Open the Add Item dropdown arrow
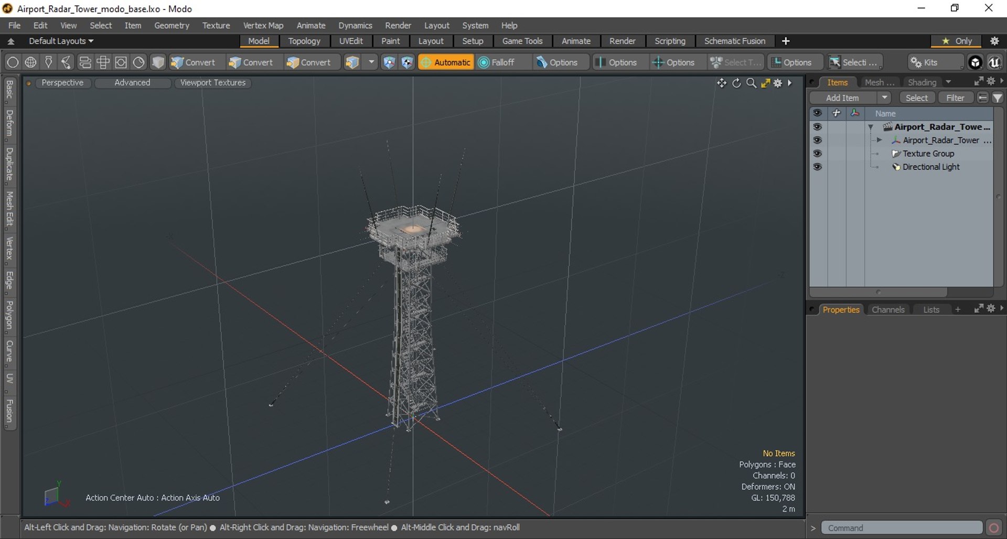The image size is (1007, 539). click(884, 98)
